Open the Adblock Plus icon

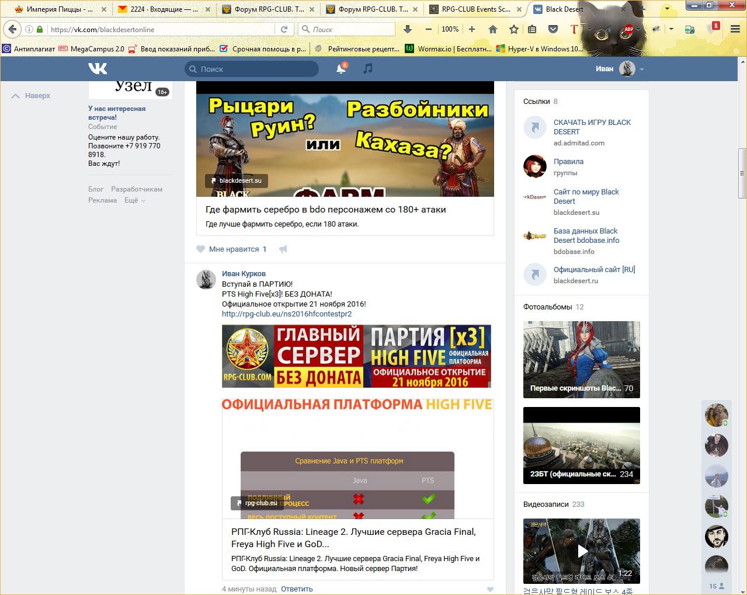(628, 29)
